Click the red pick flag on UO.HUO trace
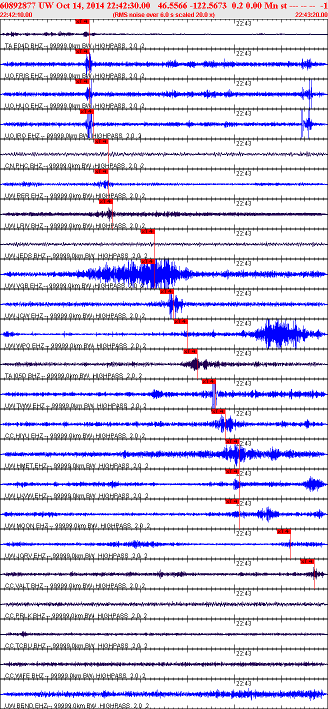This screenshot has height=709, width=328. pos(82,81)
